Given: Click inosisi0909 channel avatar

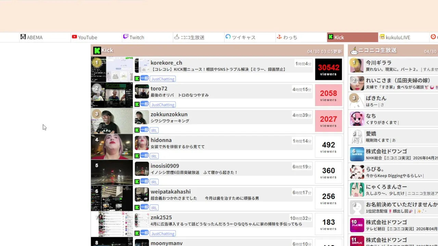Looking at the screenshot, I should point(142,169).
